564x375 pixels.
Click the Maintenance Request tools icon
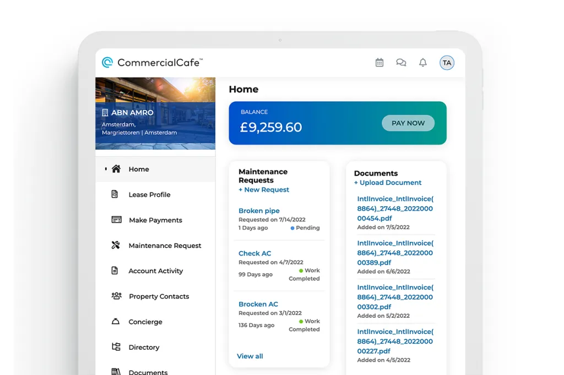coord(116,245)
